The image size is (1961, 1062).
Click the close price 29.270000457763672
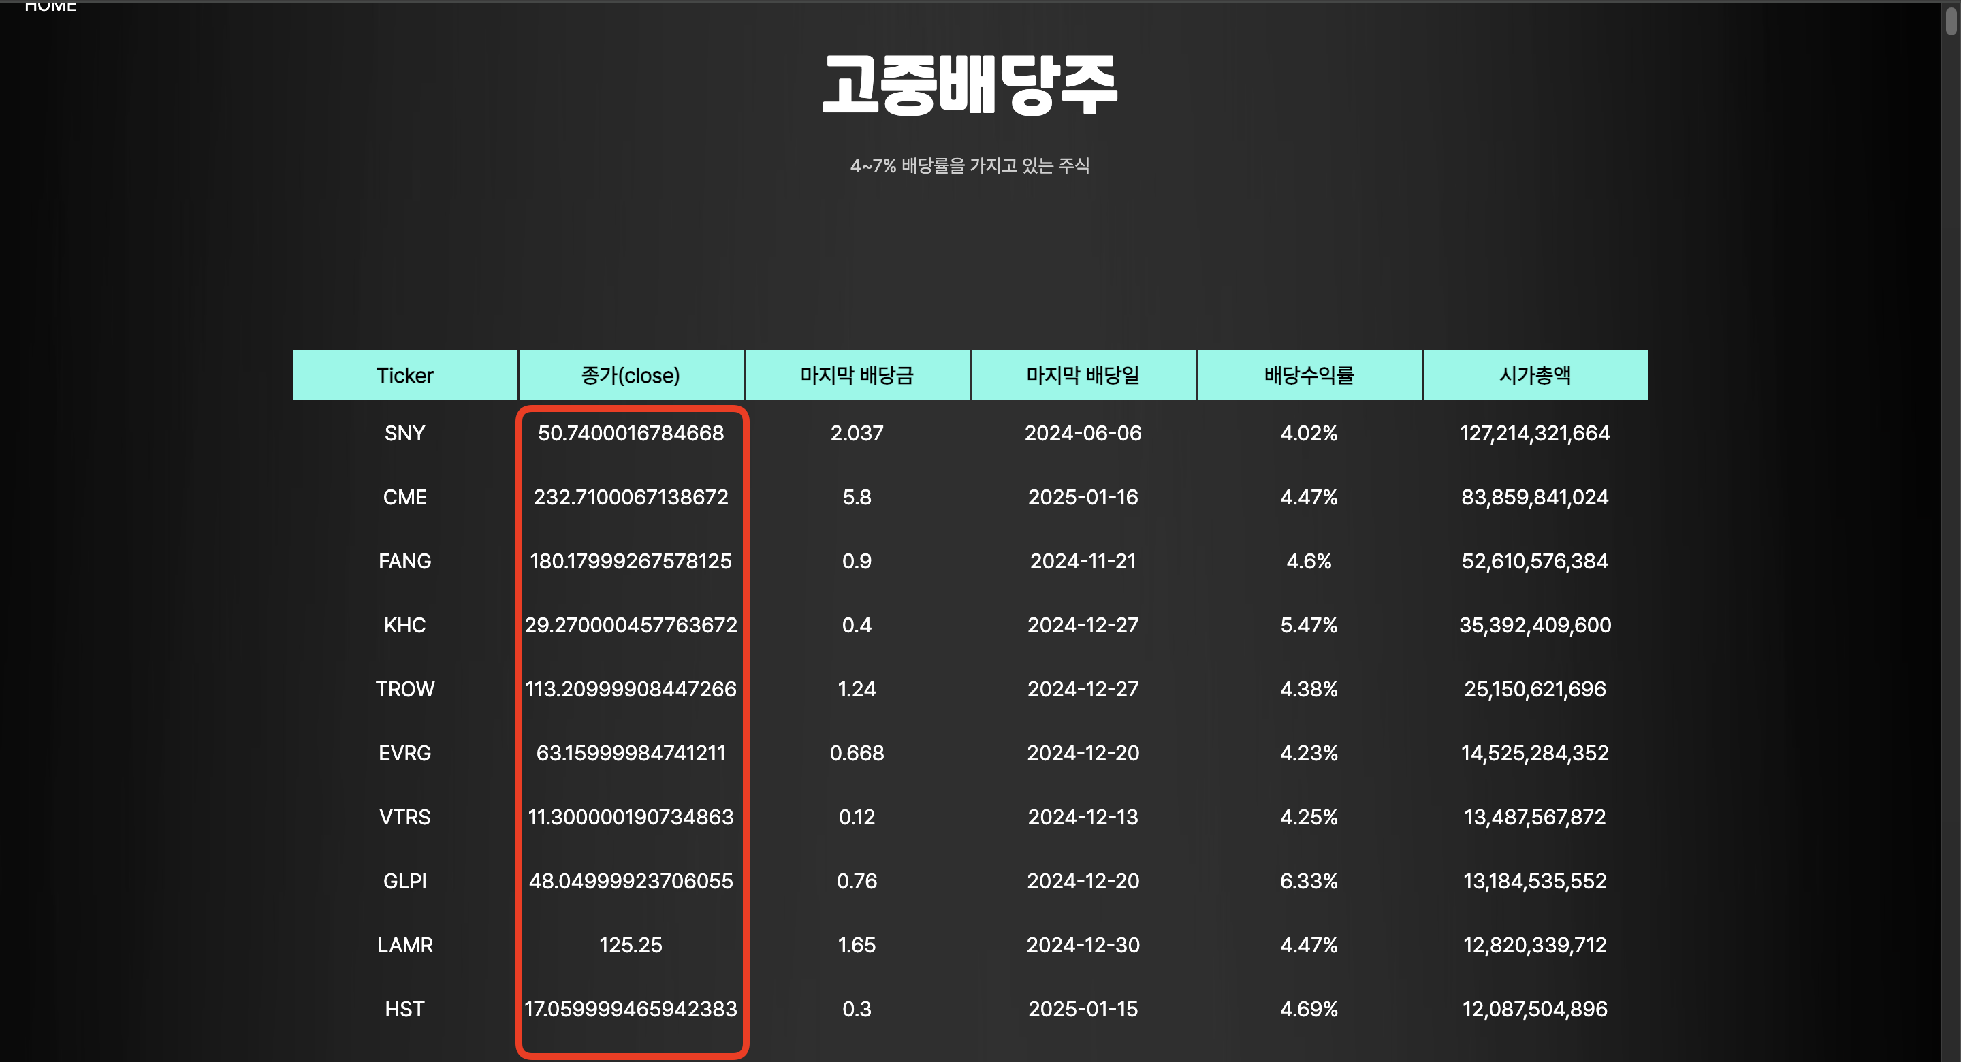631,625
